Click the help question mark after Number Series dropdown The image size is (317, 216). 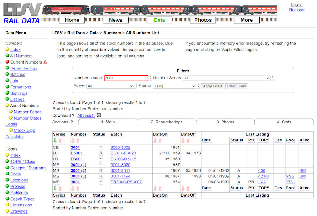point(273,78)
